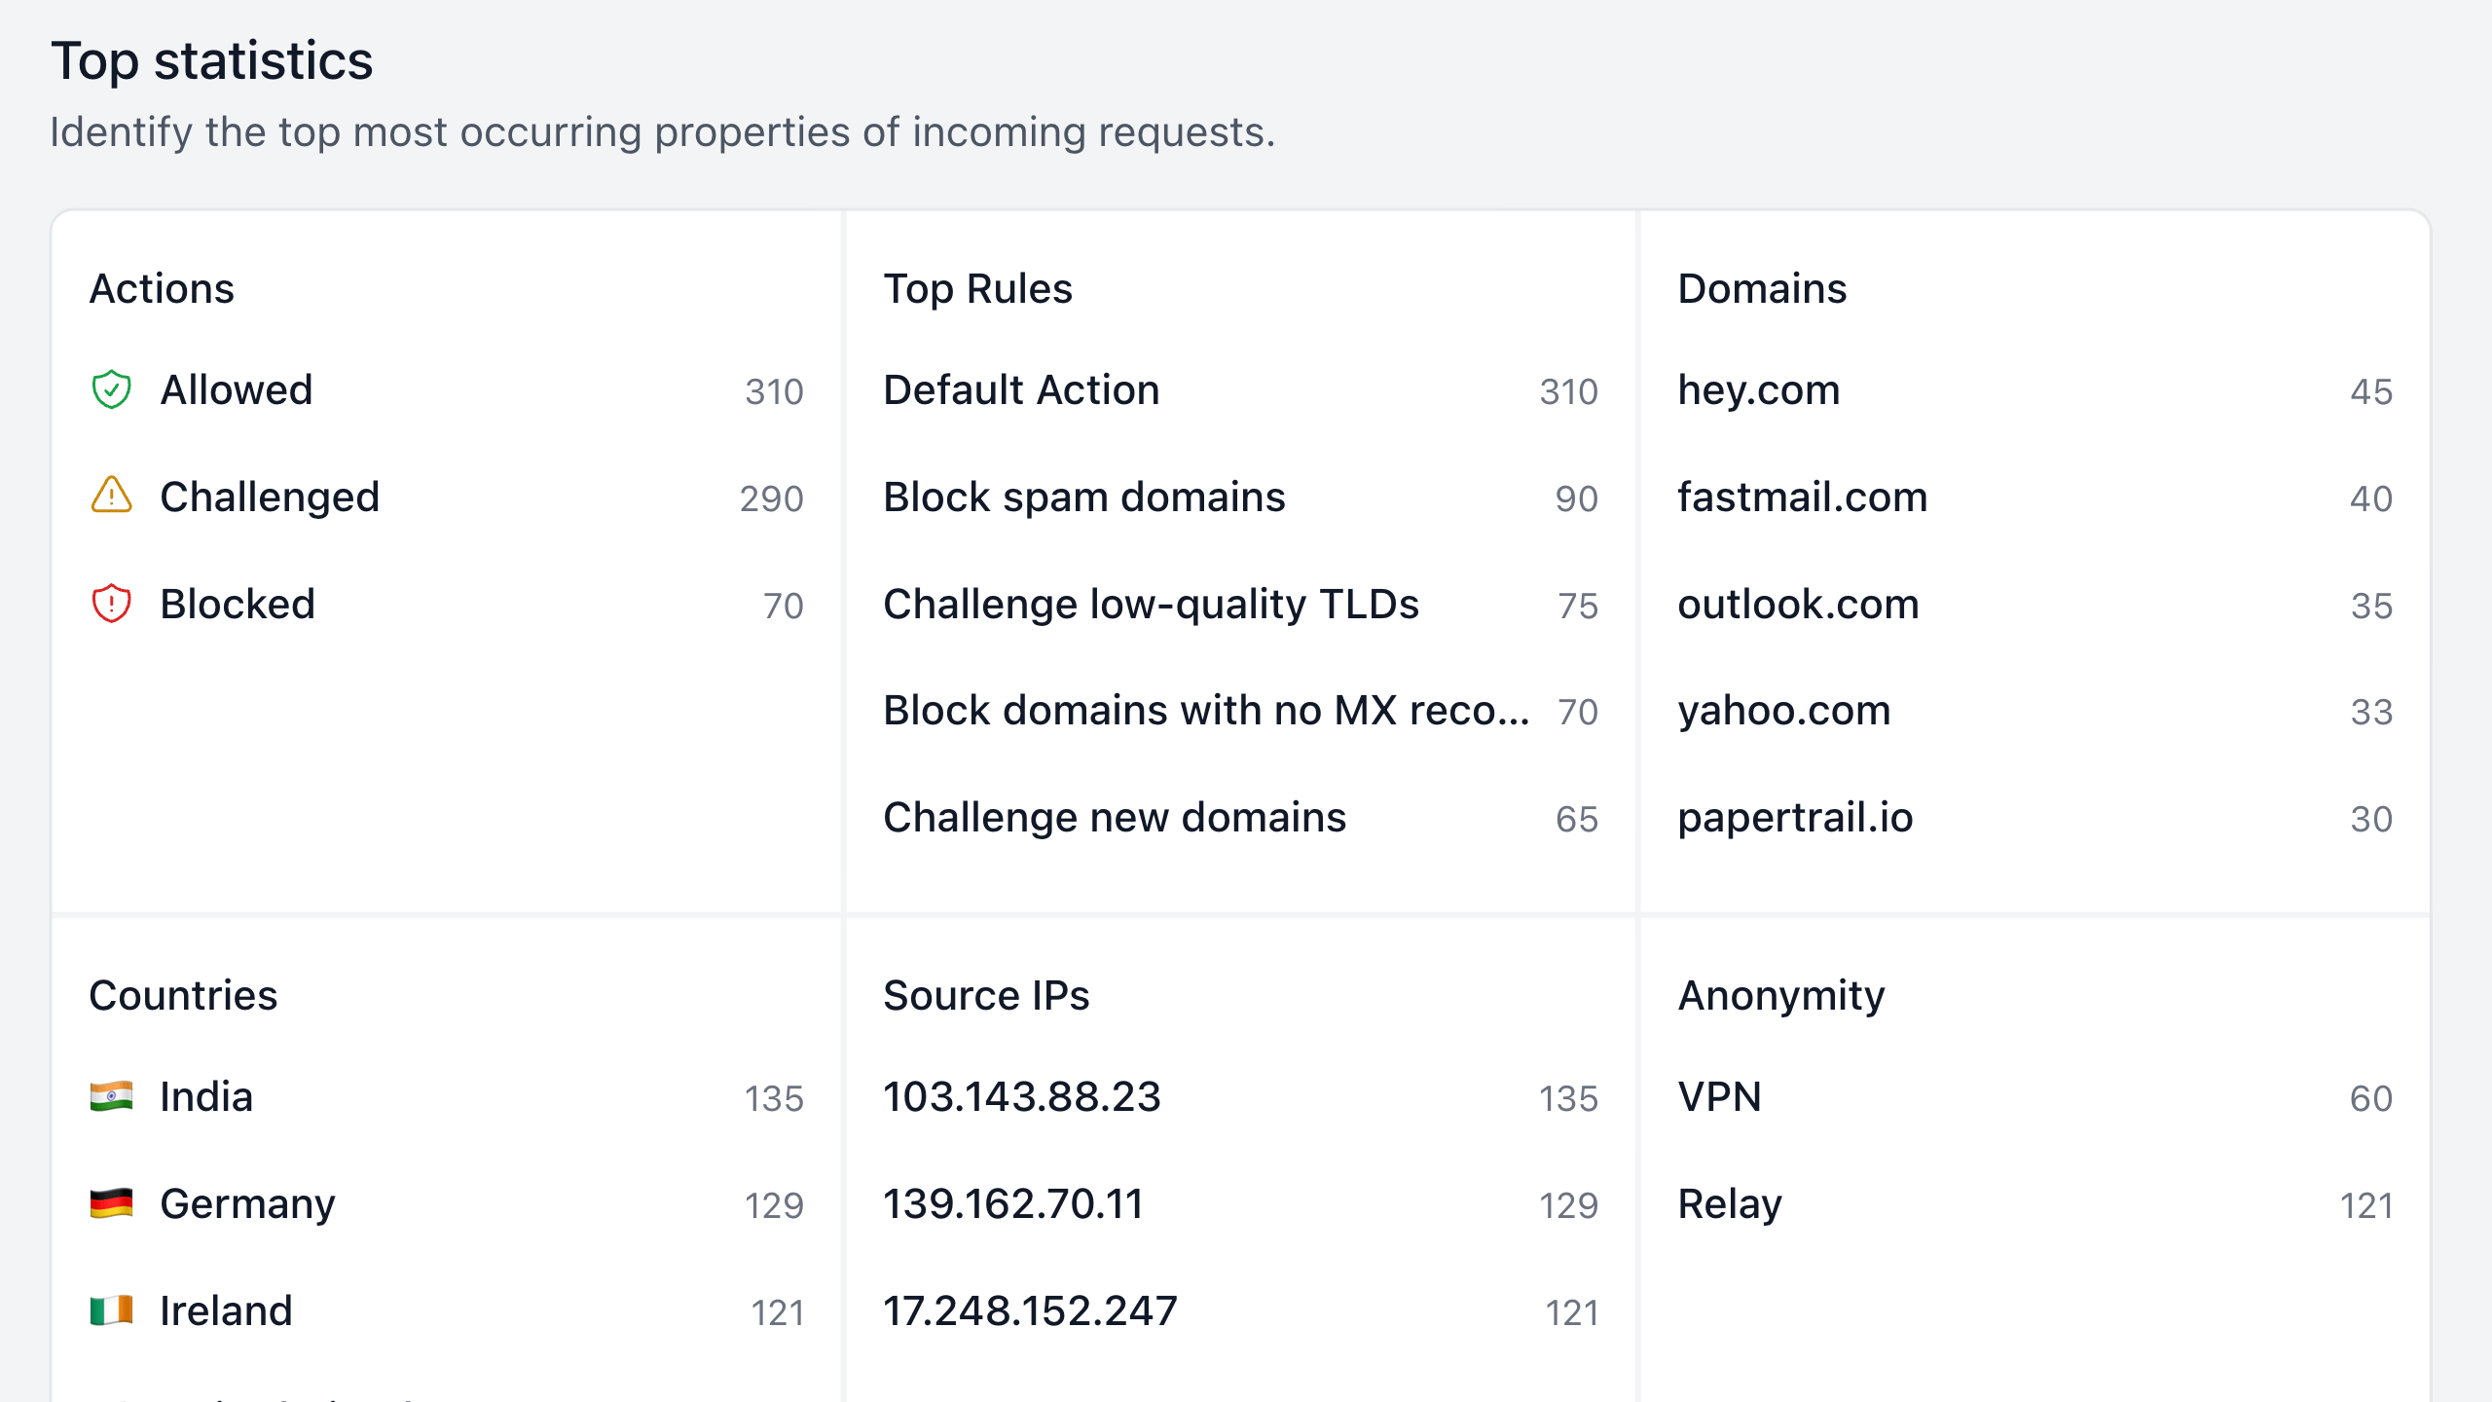Click the India flag icon
Screen dimensions: 2492x1402
pos(111,1097)
